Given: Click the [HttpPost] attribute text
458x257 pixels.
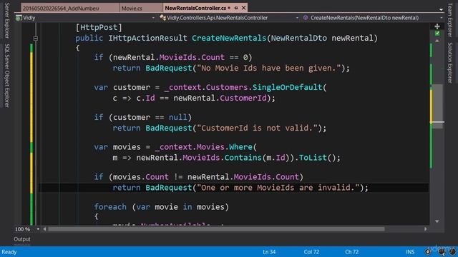Looking at the screenshot, I should [99, 27].
